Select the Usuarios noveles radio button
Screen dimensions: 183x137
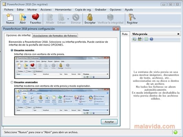[x=12, y=50]
